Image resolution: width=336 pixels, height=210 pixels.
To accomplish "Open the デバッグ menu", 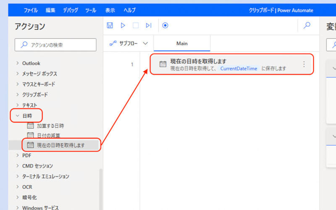I will (71, 10).
